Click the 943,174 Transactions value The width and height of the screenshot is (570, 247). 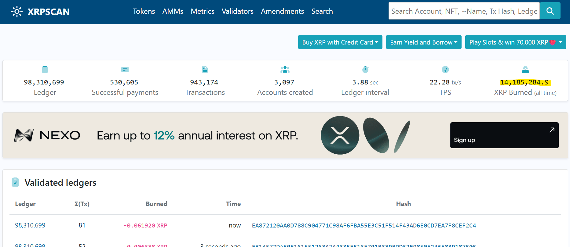click(x=204, y=82)
